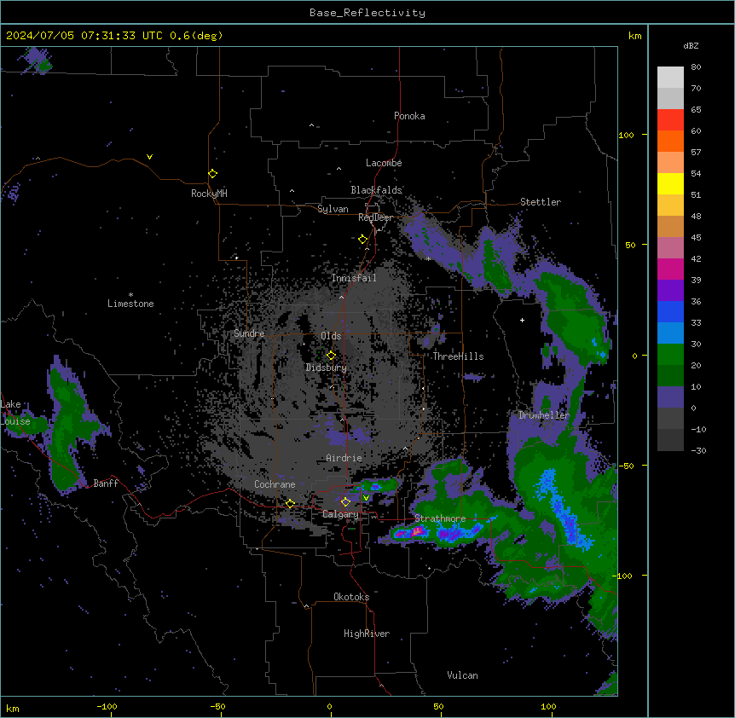Screen dimensions: 735x718
Task: Click the RedDeer city label
Action: point(375,217)
